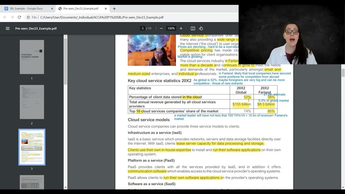
Task: Zoom in the PDF
Action: [x=181, y=28]
